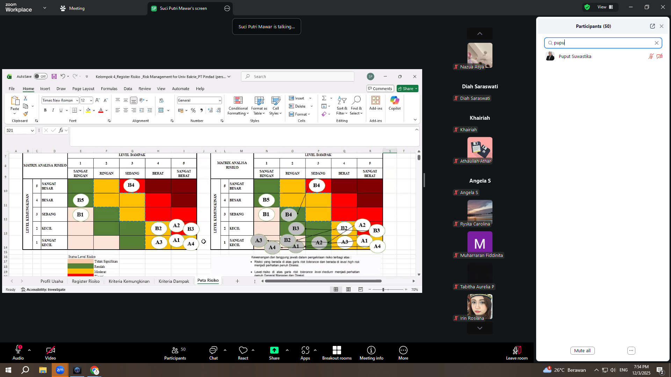The image size is (671, 377).
Task: Toggle the Participants panel in Zoom toolbar
Action: [175, 353]
